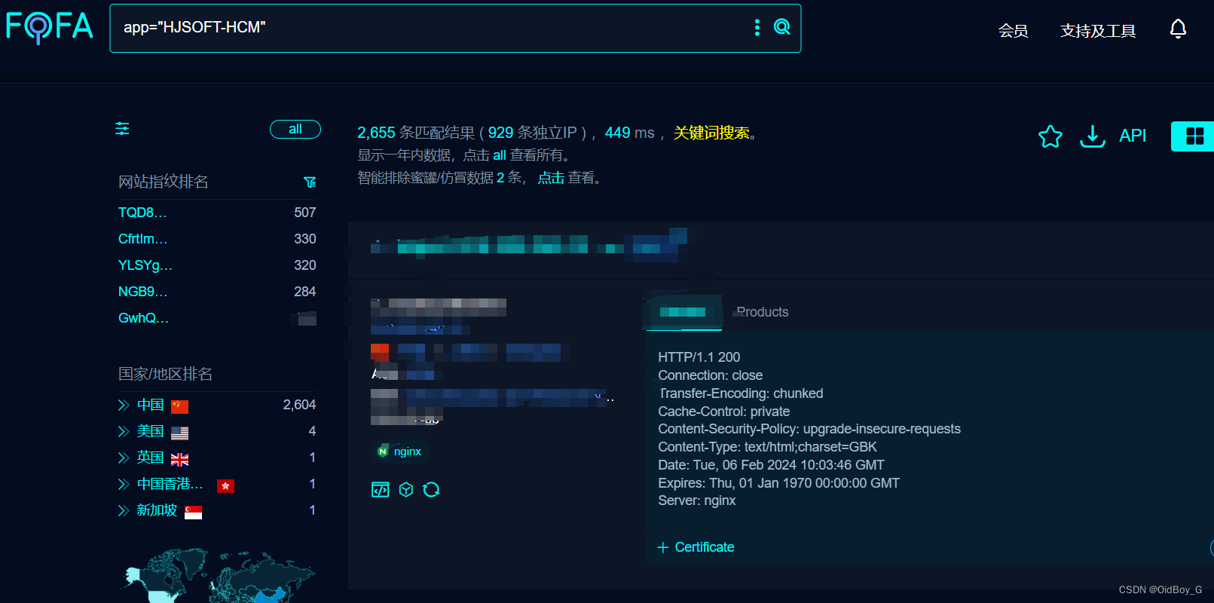Favorite this search with star icon

1050,136
